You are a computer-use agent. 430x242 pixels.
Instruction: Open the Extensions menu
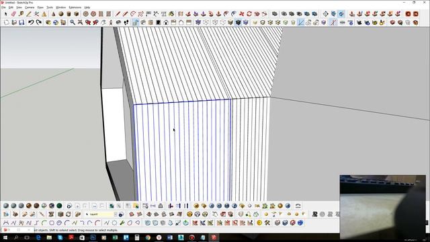point(75,7)
